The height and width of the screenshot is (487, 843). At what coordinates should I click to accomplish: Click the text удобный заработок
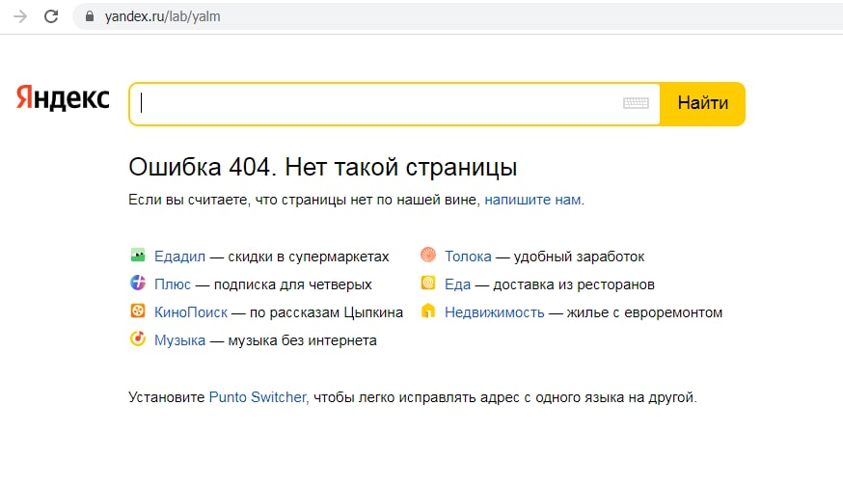tap(579, 257)
